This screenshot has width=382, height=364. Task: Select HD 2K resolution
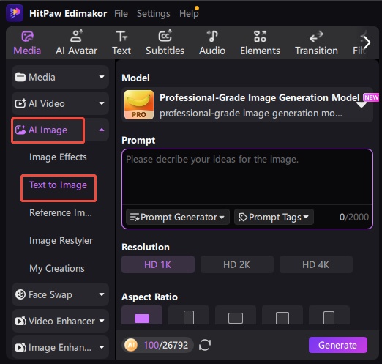point(237,264)
